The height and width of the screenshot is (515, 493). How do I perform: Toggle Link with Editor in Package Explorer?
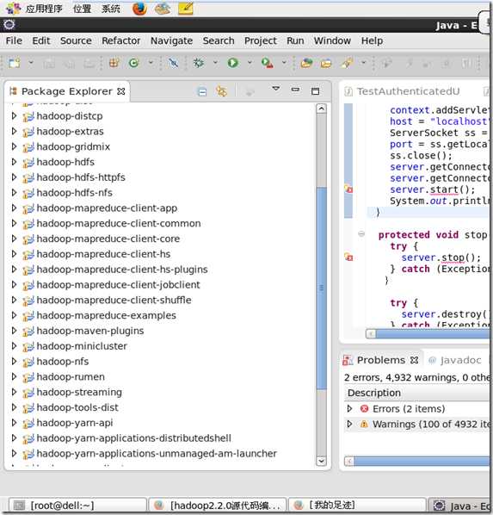[x=222, y=91]
